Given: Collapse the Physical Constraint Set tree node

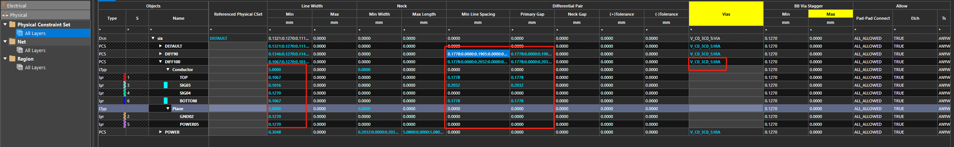Looking at the screenshot, I should tap(5, 24).
